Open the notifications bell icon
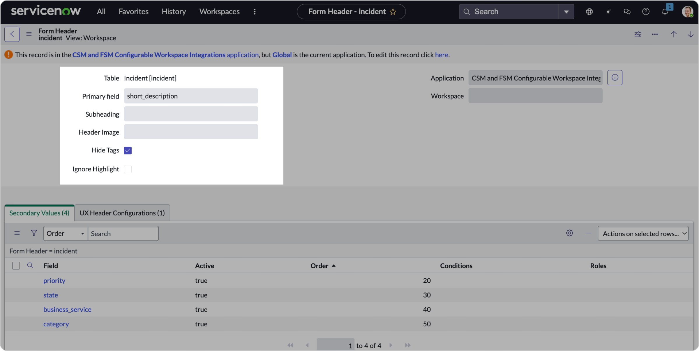This screenshot has width=699, height=351. 665,12
